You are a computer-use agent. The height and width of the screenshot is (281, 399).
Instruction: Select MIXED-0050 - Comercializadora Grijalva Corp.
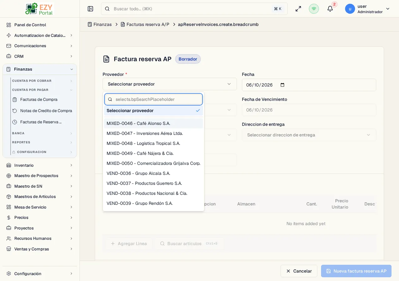153,163
